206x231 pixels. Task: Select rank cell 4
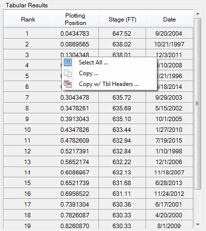(27, 65)
